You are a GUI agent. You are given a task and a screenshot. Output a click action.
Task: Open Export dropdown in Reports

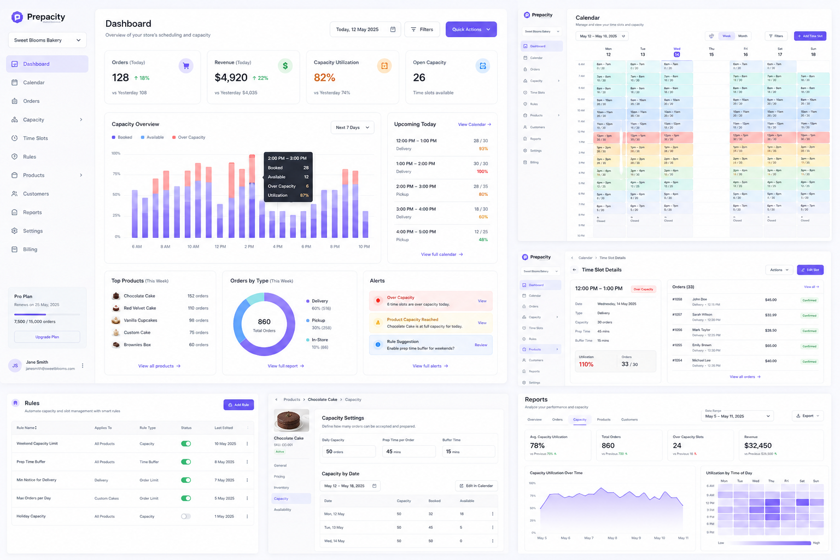(808, 416)
